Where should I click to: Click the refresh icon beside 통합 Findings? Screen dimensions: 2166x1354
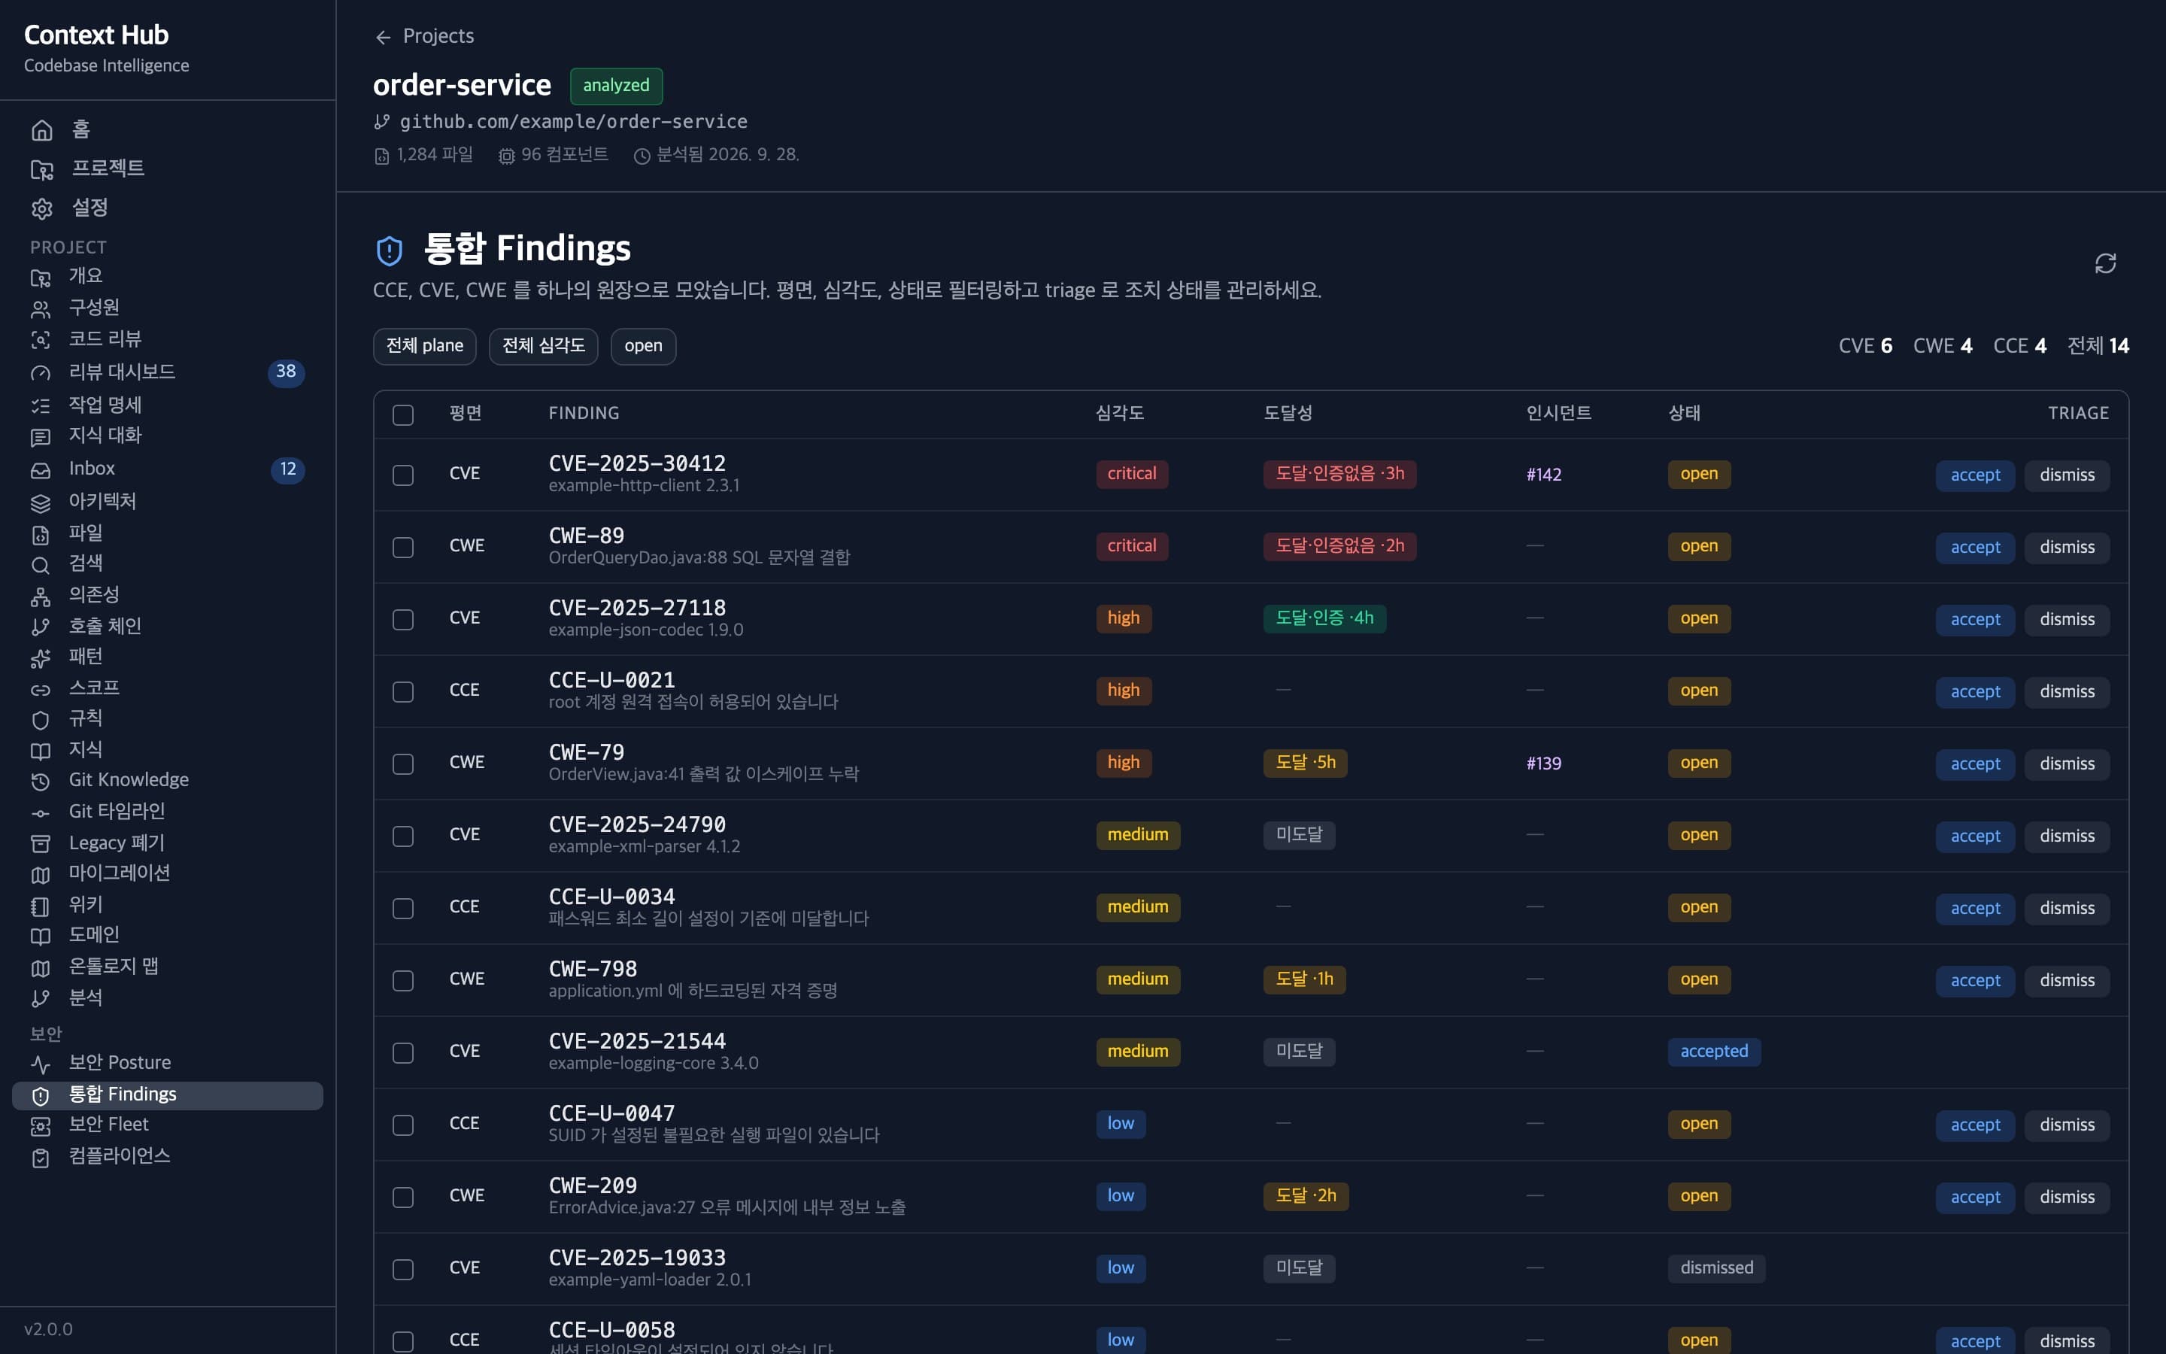[2105, 263]
